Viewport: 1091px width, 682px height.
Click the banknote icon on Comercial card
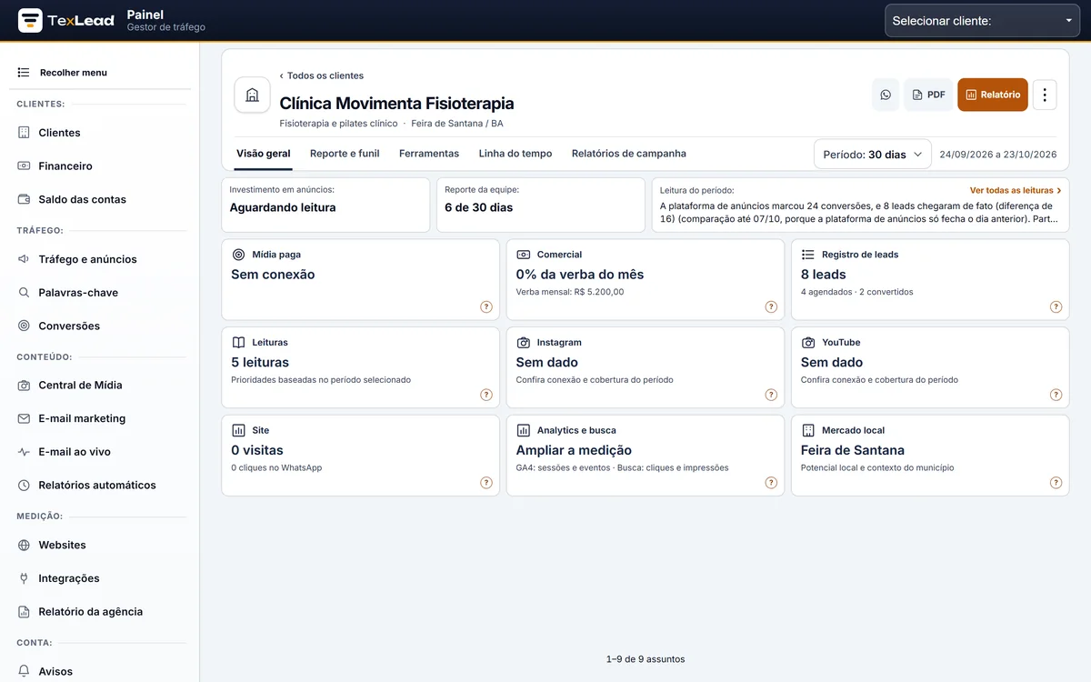523,255
